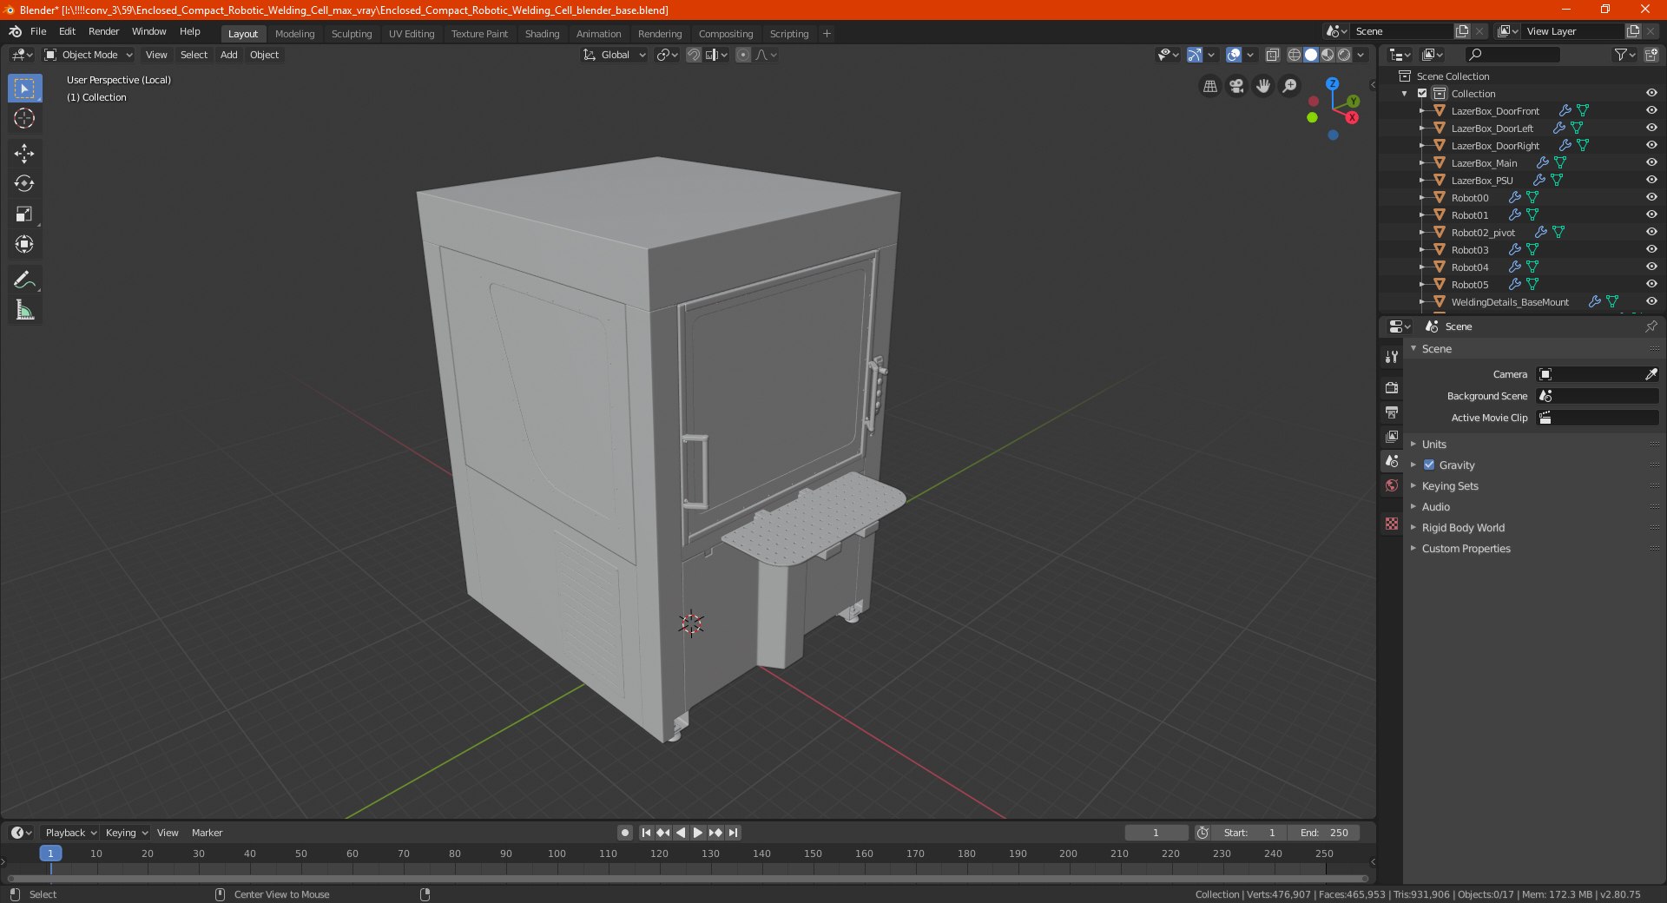Open the Texture properties tab
Screen dimensions: 1667x903
pos(1392,524)
